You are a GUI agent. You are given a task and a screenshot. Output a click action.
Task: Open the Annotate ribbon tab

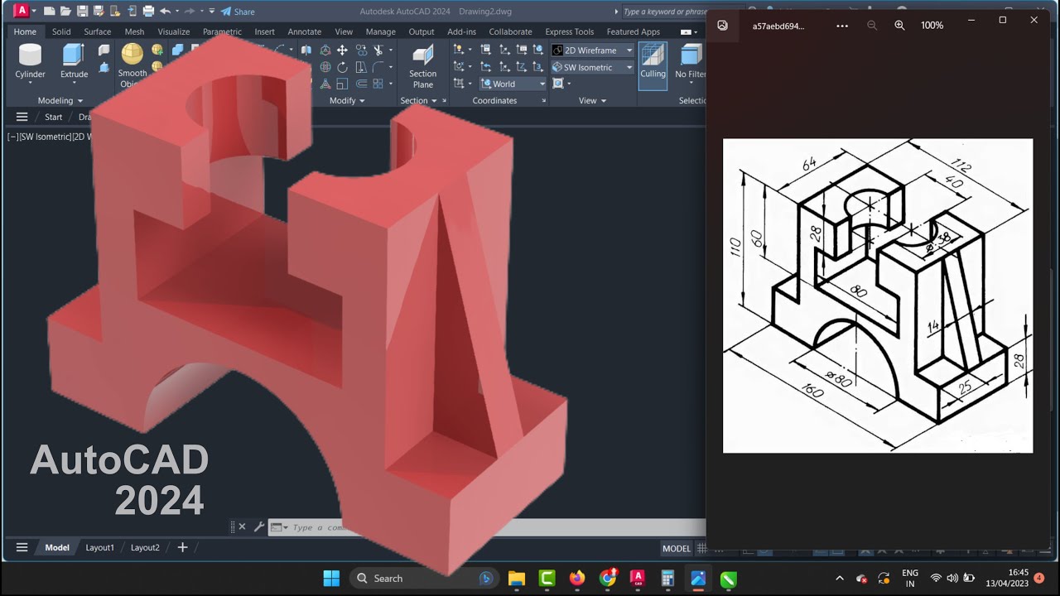pos(304,31)
